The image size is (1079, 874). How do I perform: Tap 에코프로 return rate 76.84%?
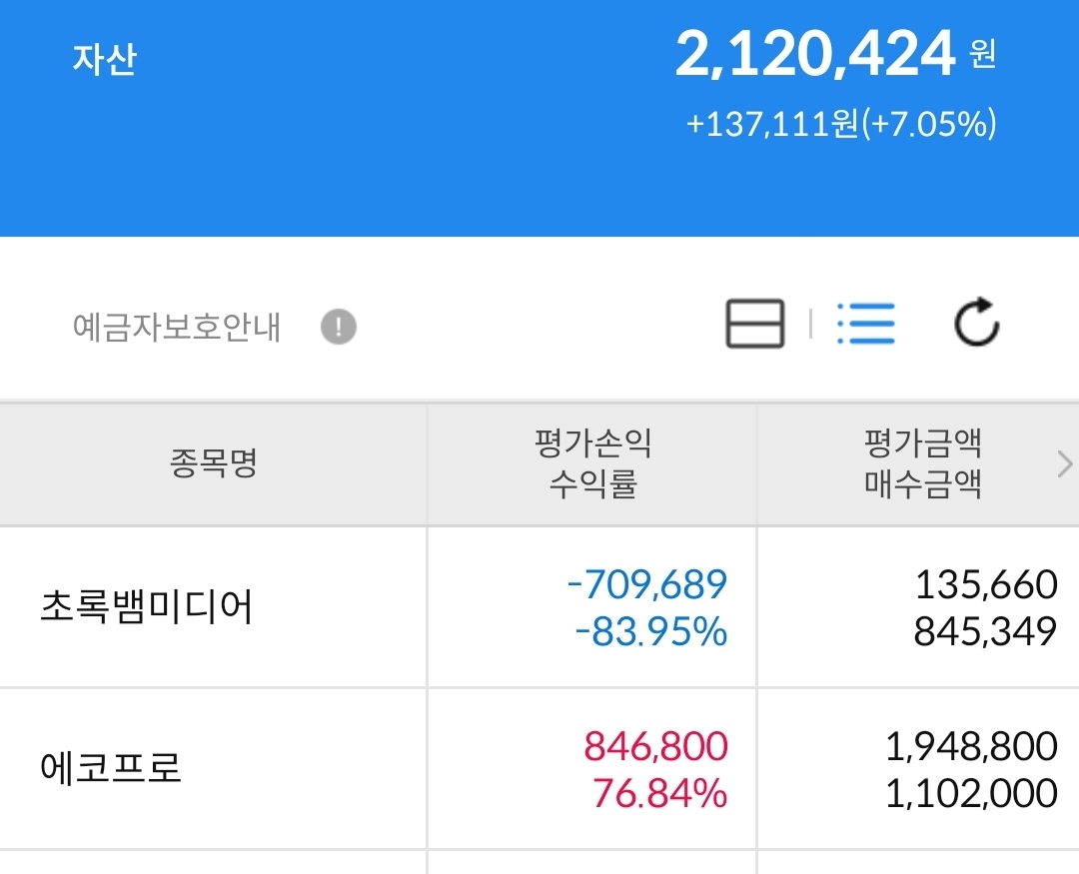pos(659,794)
